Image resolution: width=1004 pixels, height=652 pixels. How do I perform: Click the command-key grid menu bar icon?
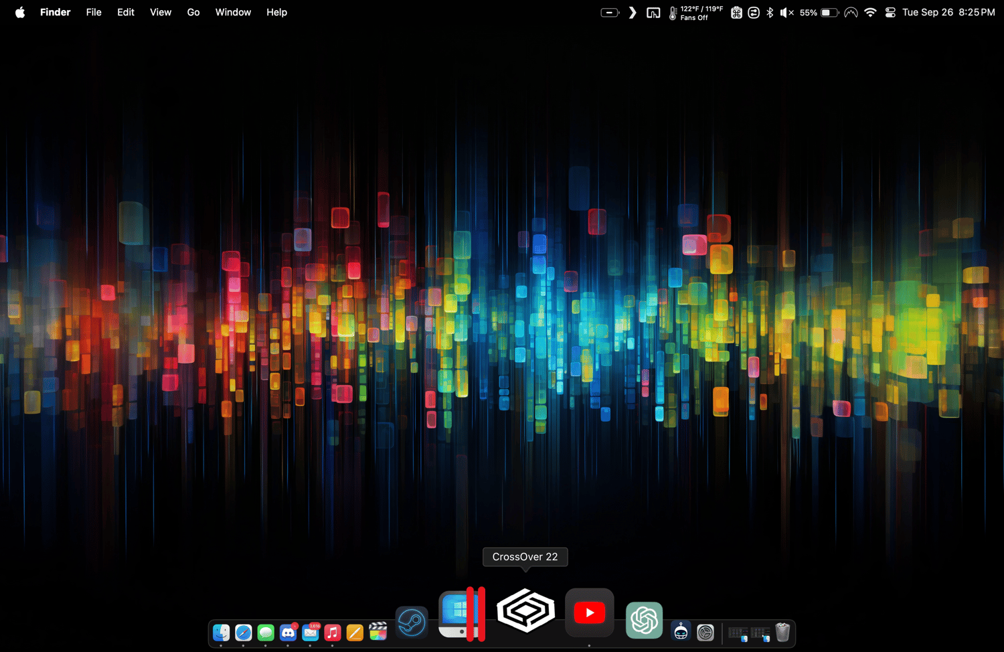pyautogui.click(x=736, y=12)
